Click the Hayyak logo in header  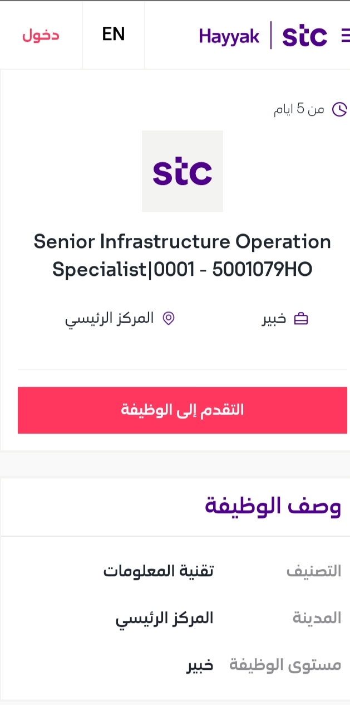[229, 36]
